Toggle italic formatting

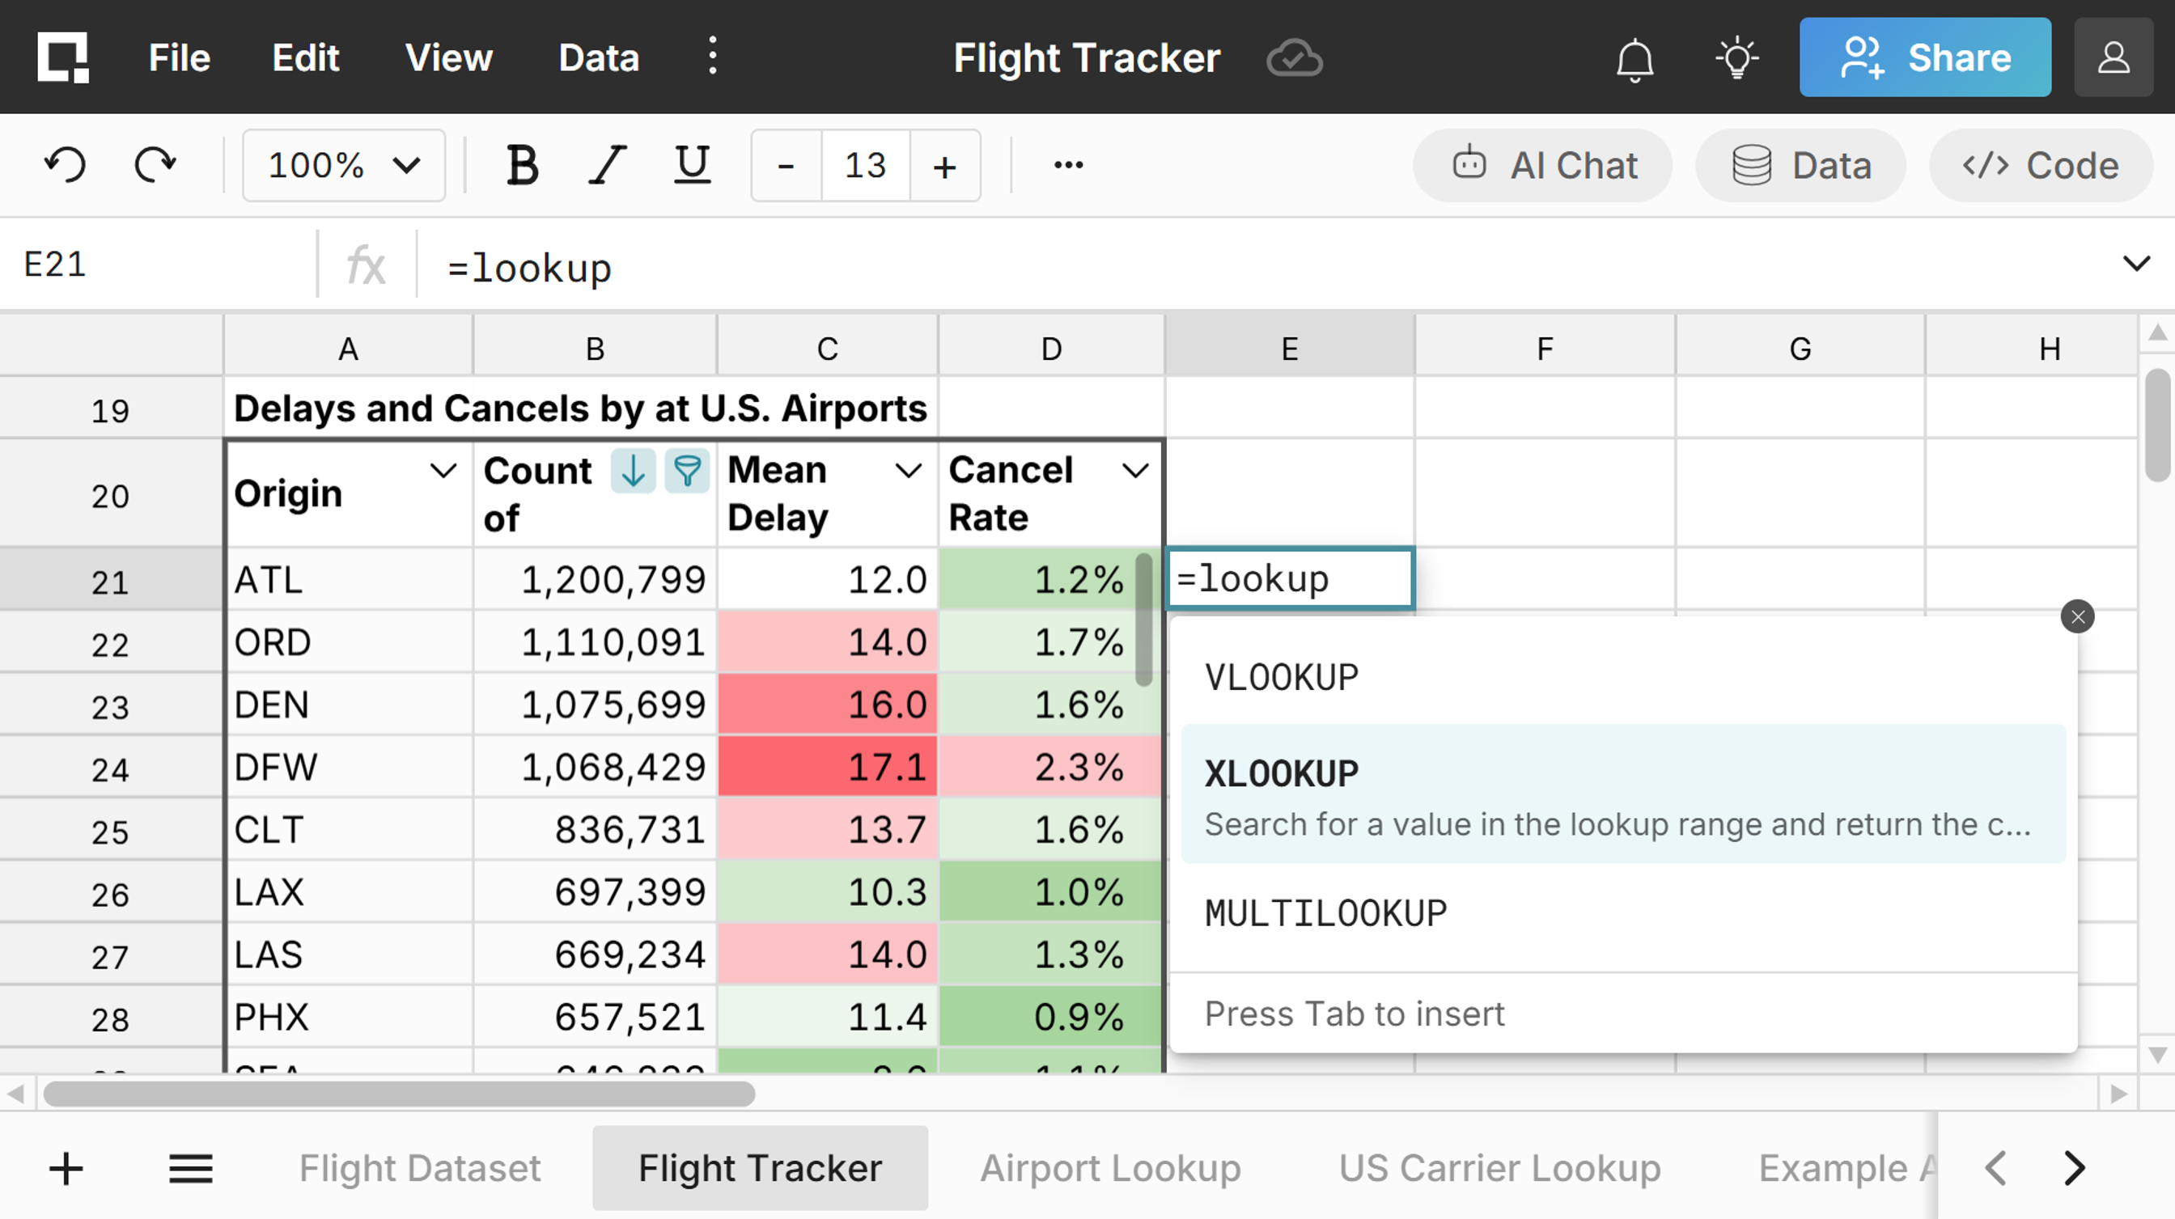point(607,165)
